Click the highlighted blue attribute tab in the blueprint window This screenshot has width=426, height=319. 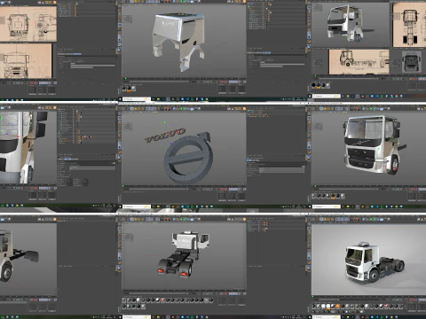click(x=77, y=54)
